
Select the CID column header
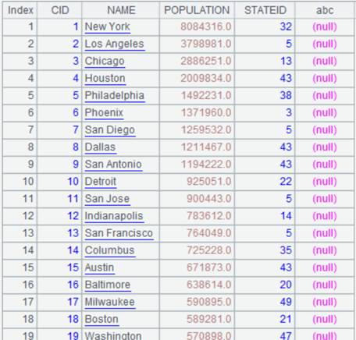point(59,10)
